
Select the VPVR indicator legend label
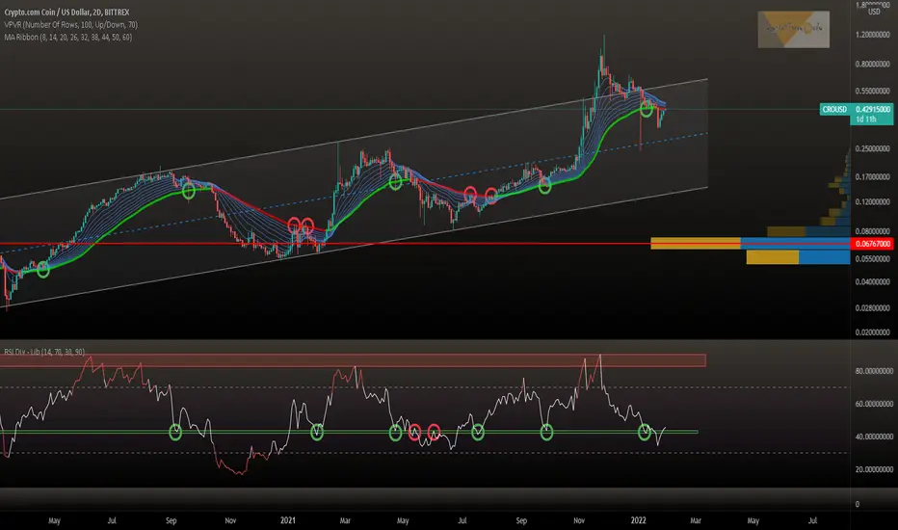(x=70, y=25)
